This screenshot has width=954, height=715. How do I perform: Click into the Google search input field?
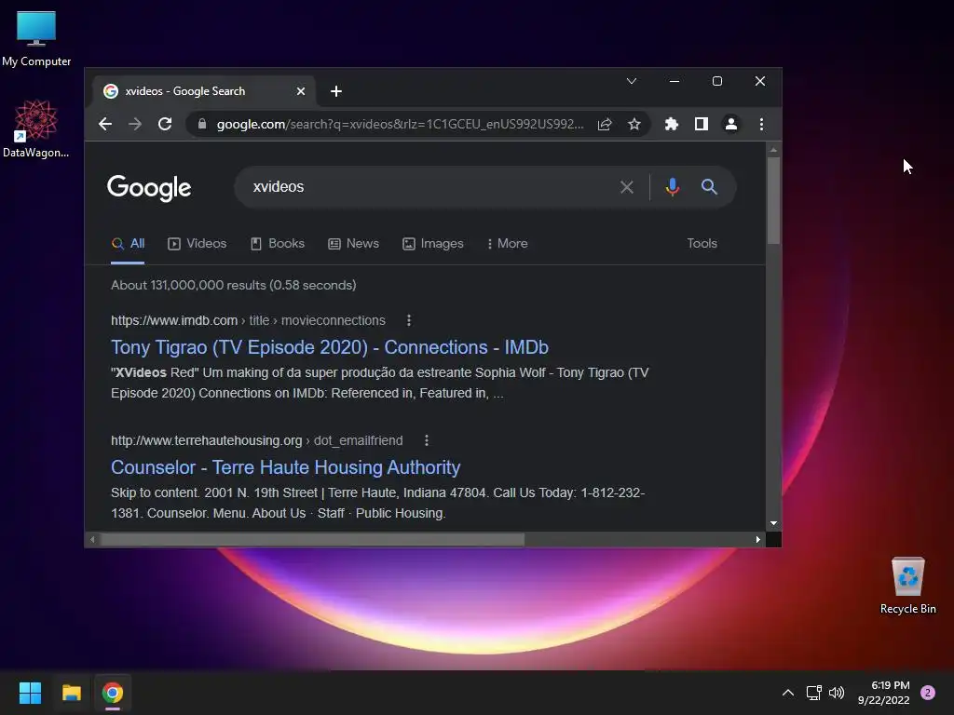426,186
